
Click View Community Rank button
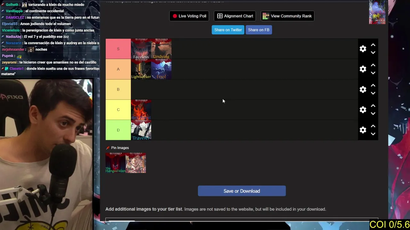(x=287, y=16)
